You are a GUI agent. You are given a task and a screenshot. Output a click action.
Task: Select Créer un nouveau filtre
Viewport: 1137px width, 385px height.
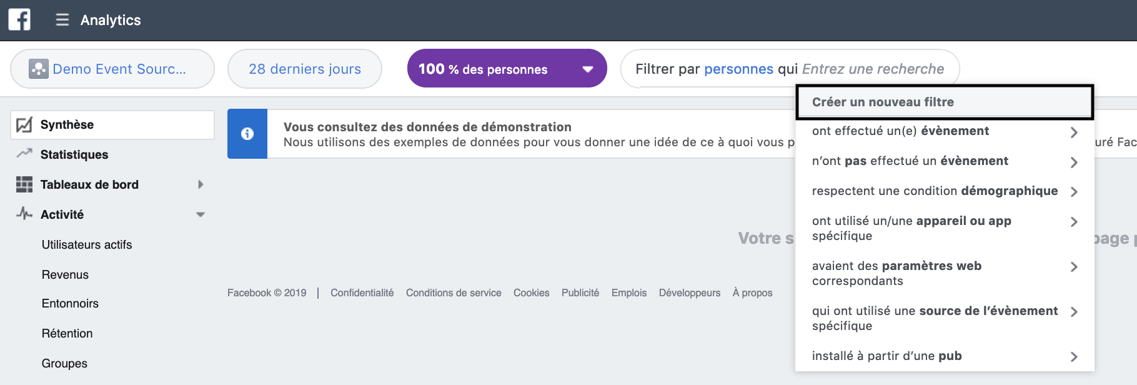click(945, 102)
